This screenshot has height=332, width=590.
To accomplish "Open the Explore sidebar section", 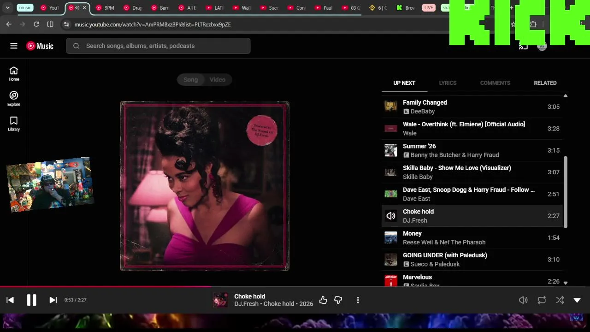I will (x=14, y=99).
